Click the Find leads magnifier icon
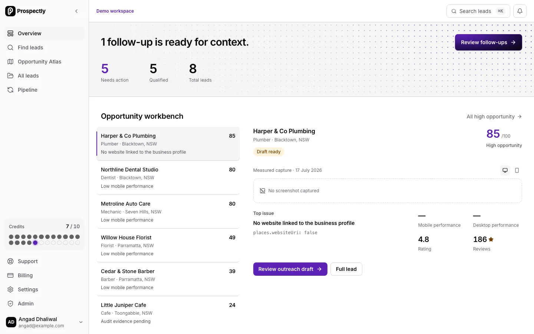Viewport: 534px width, 334px height. click(10, 48)
